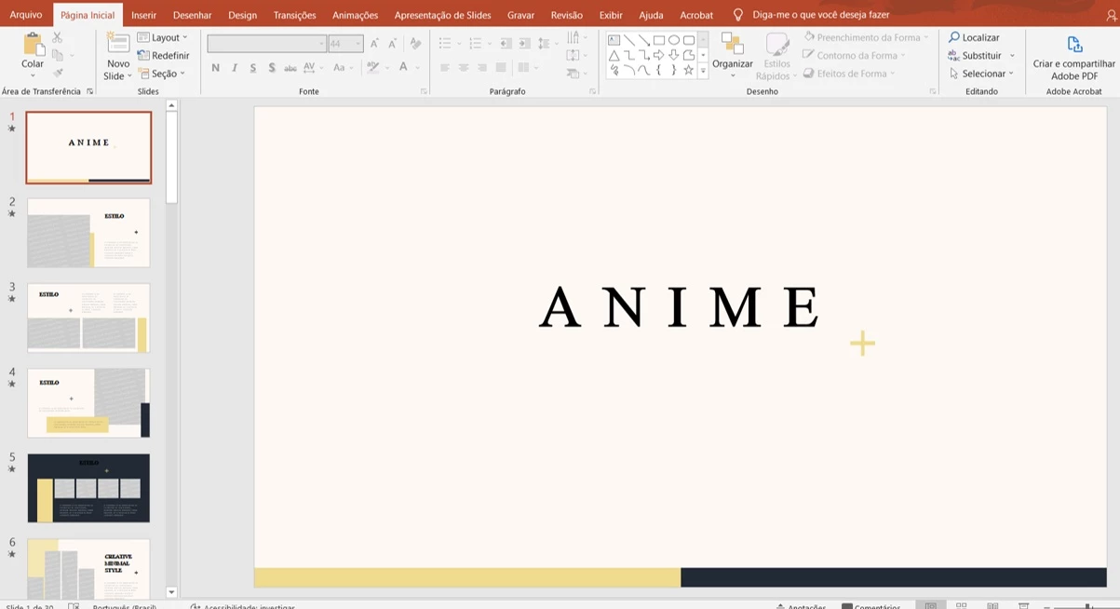
Task: Open the Contorno da Forma dropdown
Action: (855, 55)
